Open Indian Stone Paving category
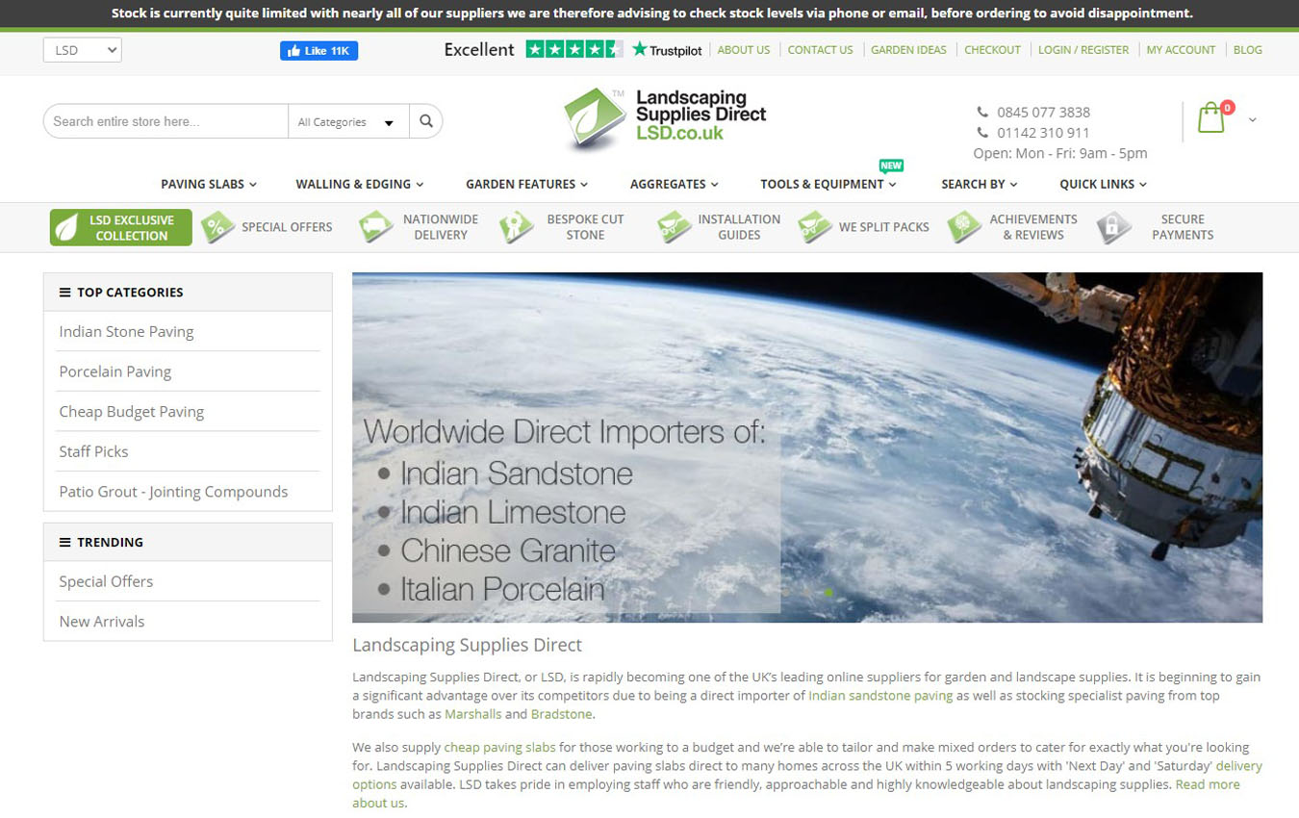This screenshot has height=818, width=1299. (126, 331)
